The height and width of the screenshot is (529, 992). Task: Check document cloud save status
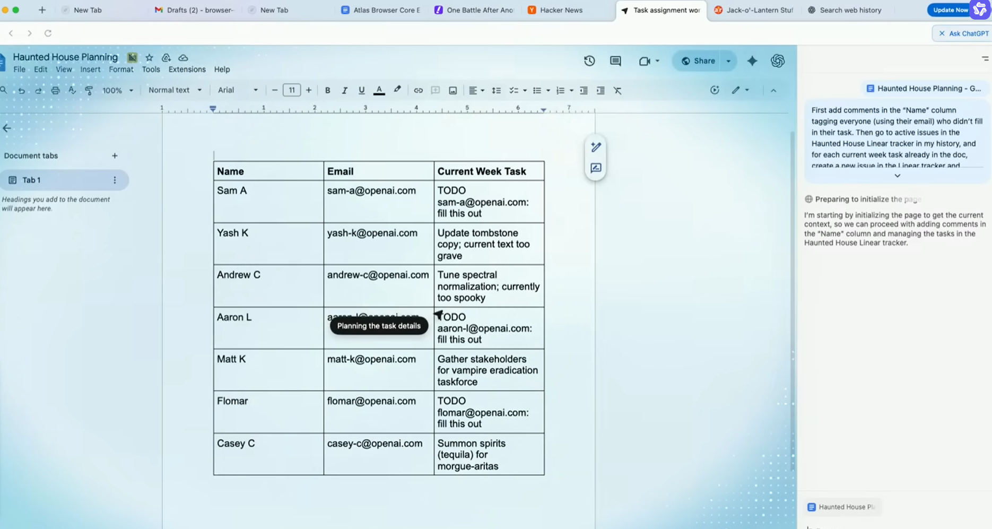pyautogui.click(x=183, y=57)
